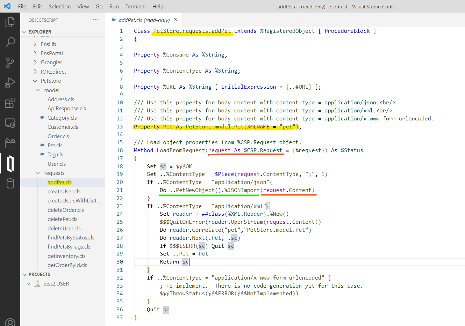Close the addPet.cls editor tab
This screenshot has width=465, height=326.
176,20
